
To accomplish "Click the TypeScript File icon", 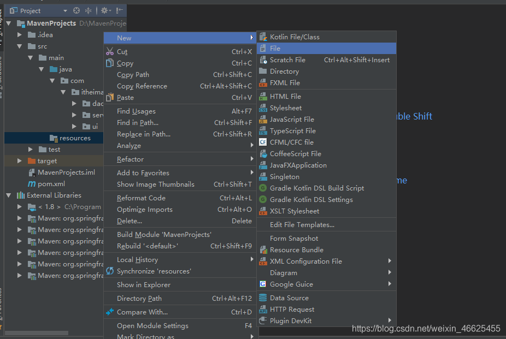I will (263, 131).
